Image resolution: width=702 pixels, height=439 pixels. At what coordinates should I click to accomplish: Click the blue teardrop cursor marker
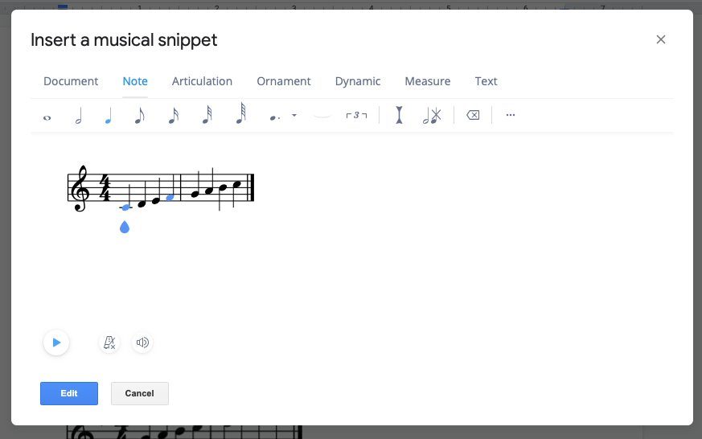pyautogui.click(x=125, y=227)
